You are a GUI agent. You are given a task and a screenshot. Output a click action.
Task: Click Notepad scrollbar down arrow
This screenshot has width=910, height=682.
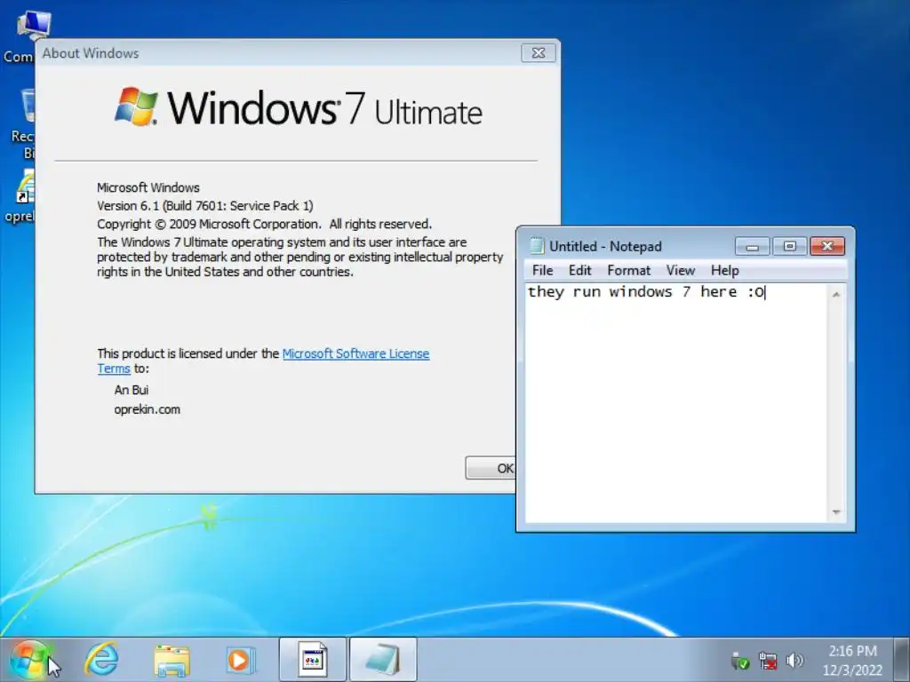(836, 511)
